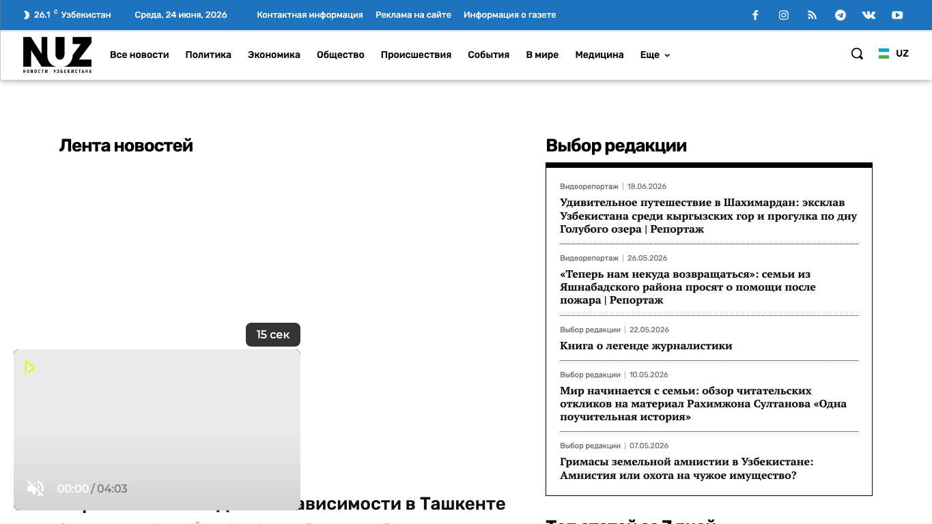Open the Политика menu section
This screenshot has height=524, width=932.
(208, 55)
